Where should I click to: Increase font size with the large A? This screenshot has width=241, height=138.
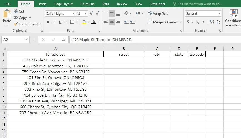coord(91,14)
